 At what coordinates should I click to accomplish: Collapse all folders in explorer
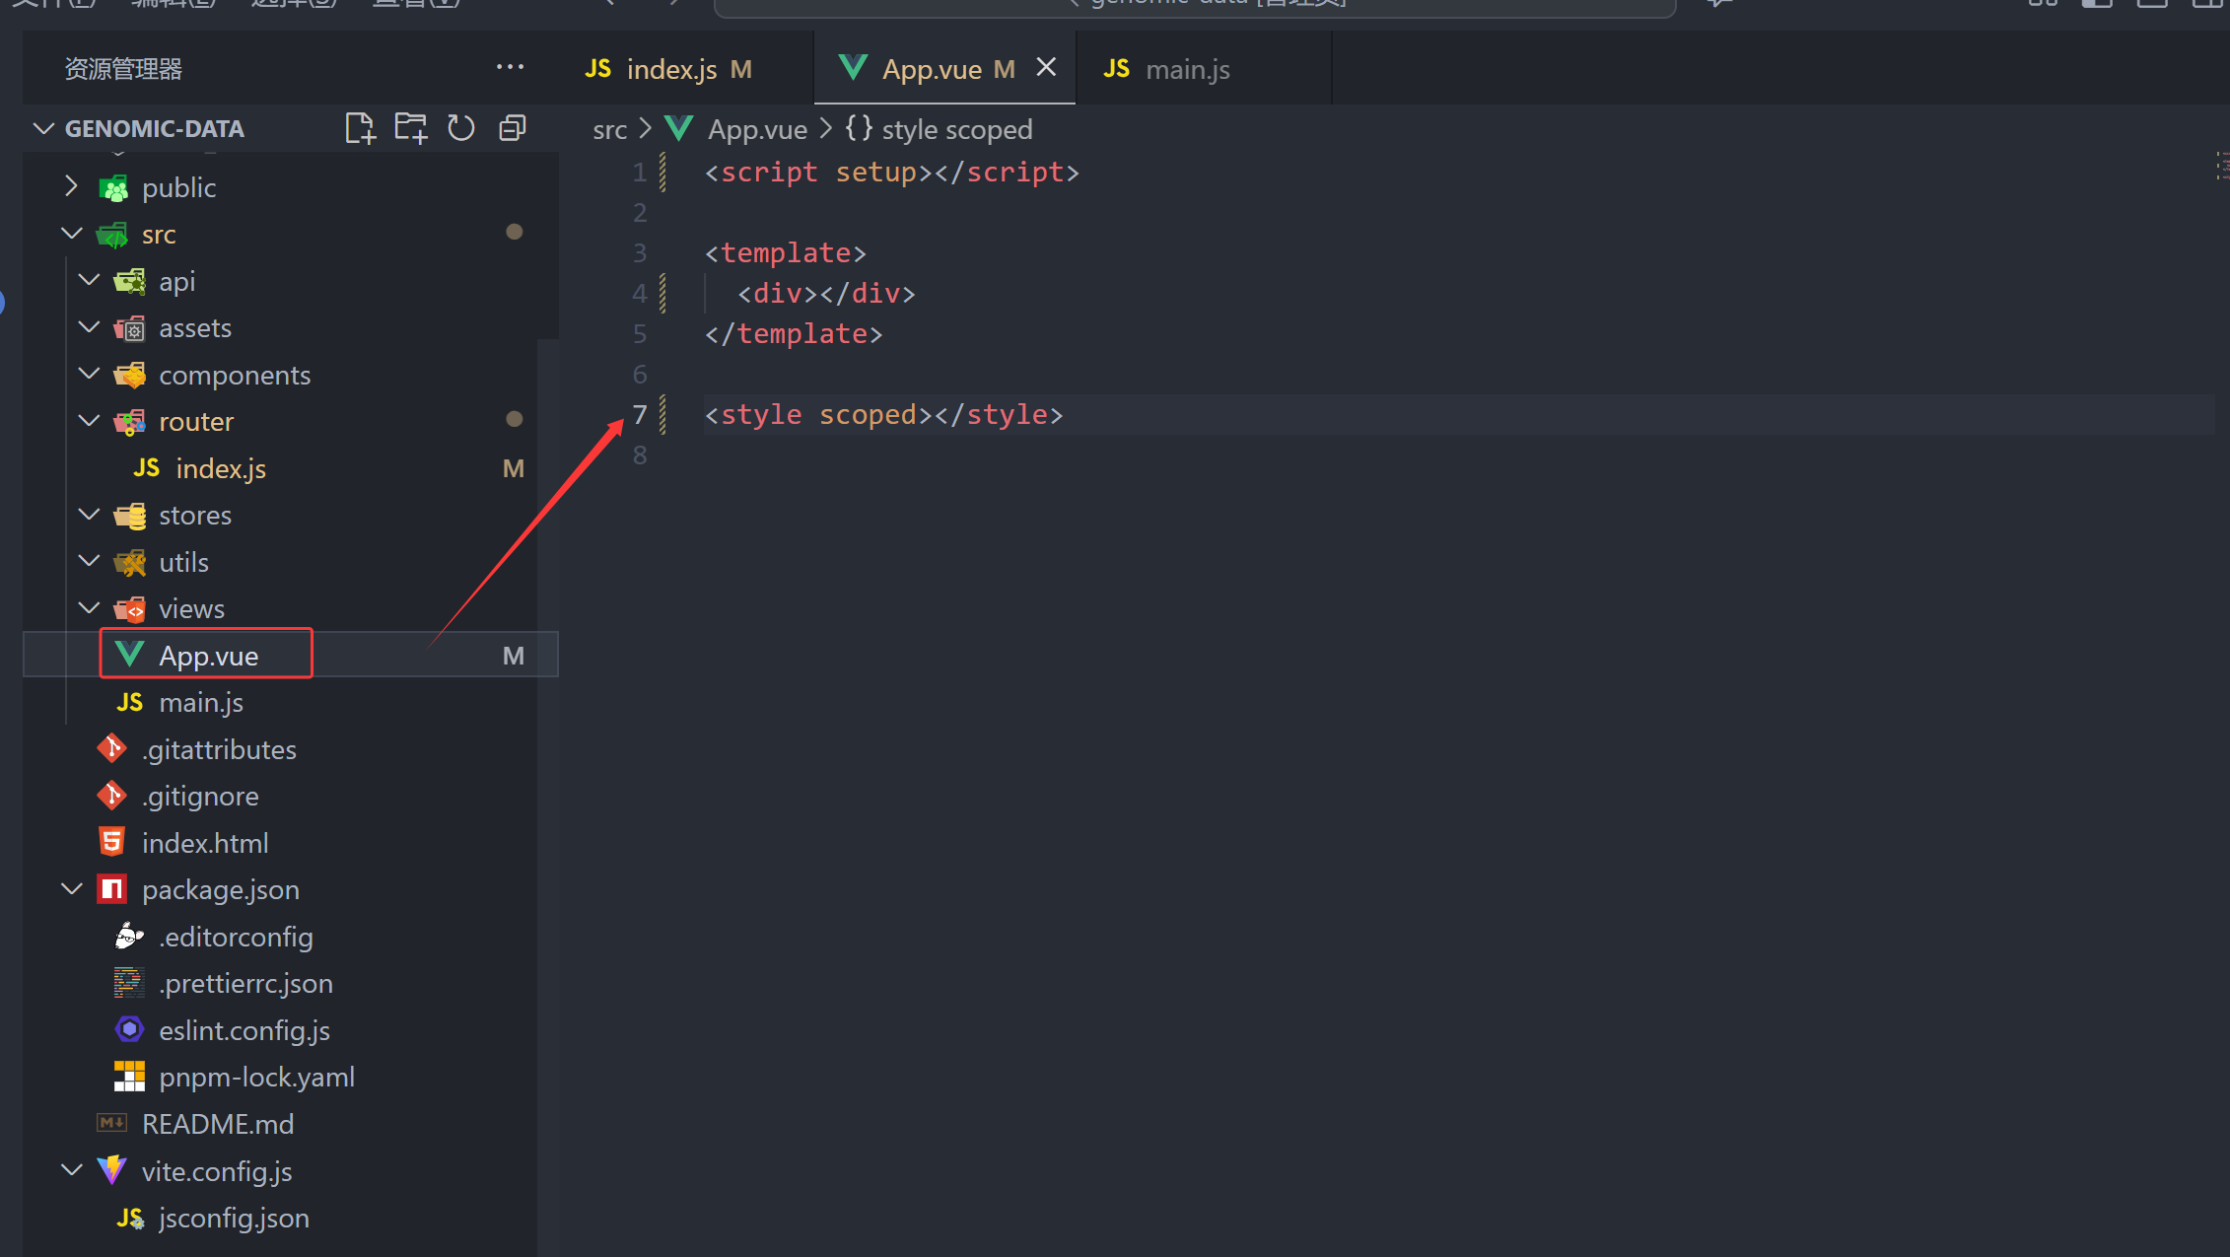[513, 128]
